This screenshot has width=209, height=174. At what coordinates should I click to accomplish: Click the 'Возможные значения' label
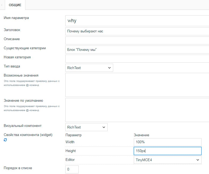point(21,75)
